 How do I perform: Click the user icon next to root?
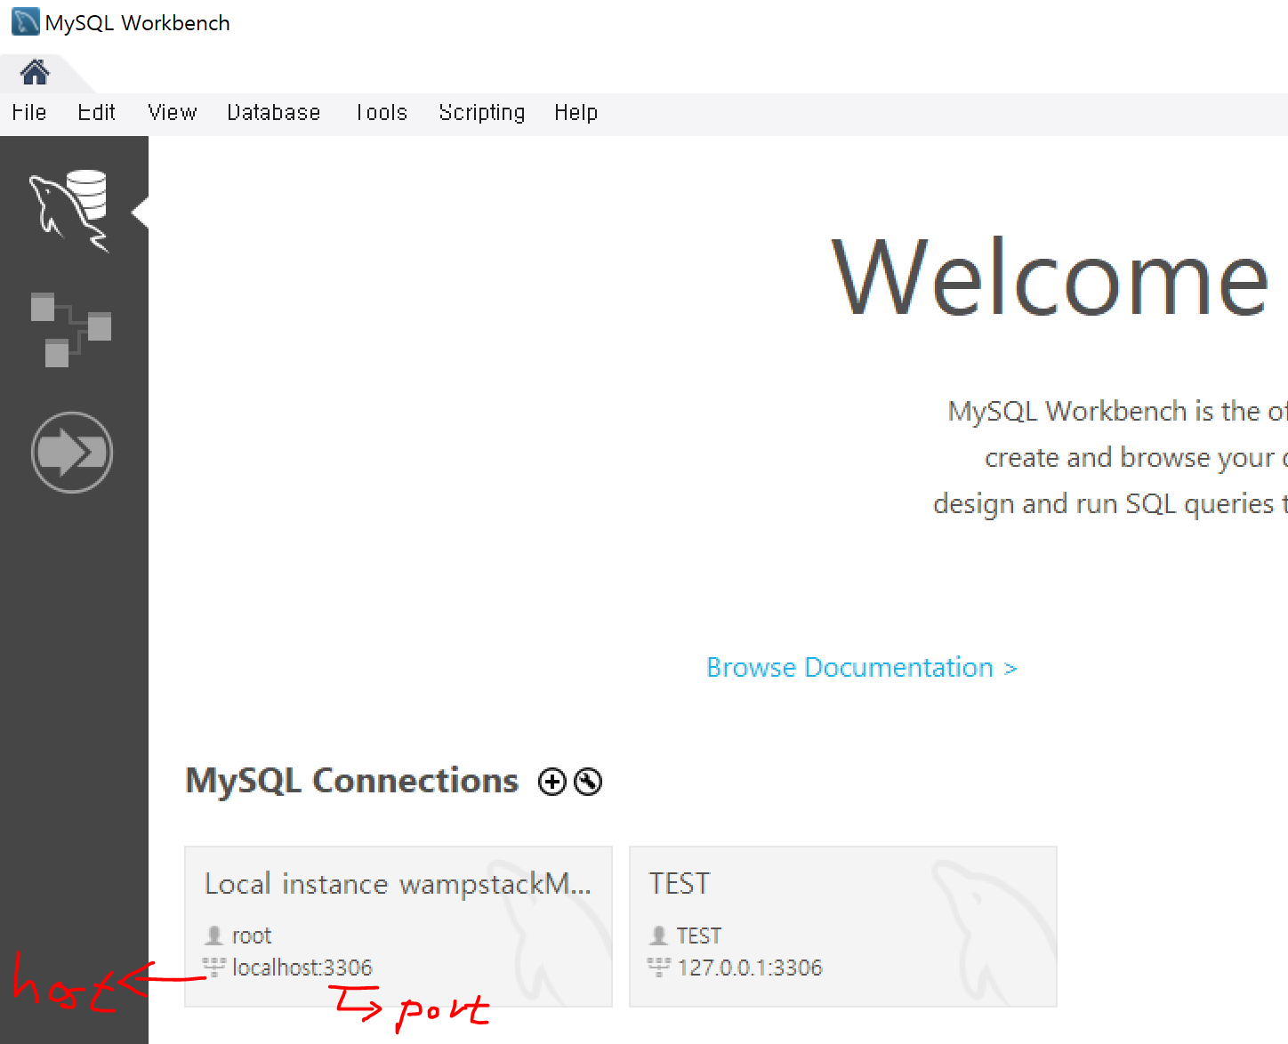(213, 935)
